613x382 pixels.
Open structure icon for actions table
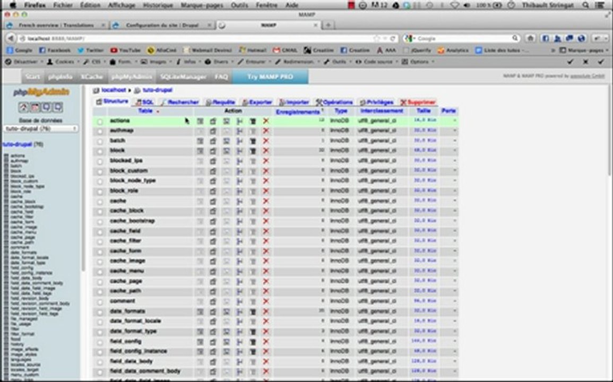coord(213,121)
